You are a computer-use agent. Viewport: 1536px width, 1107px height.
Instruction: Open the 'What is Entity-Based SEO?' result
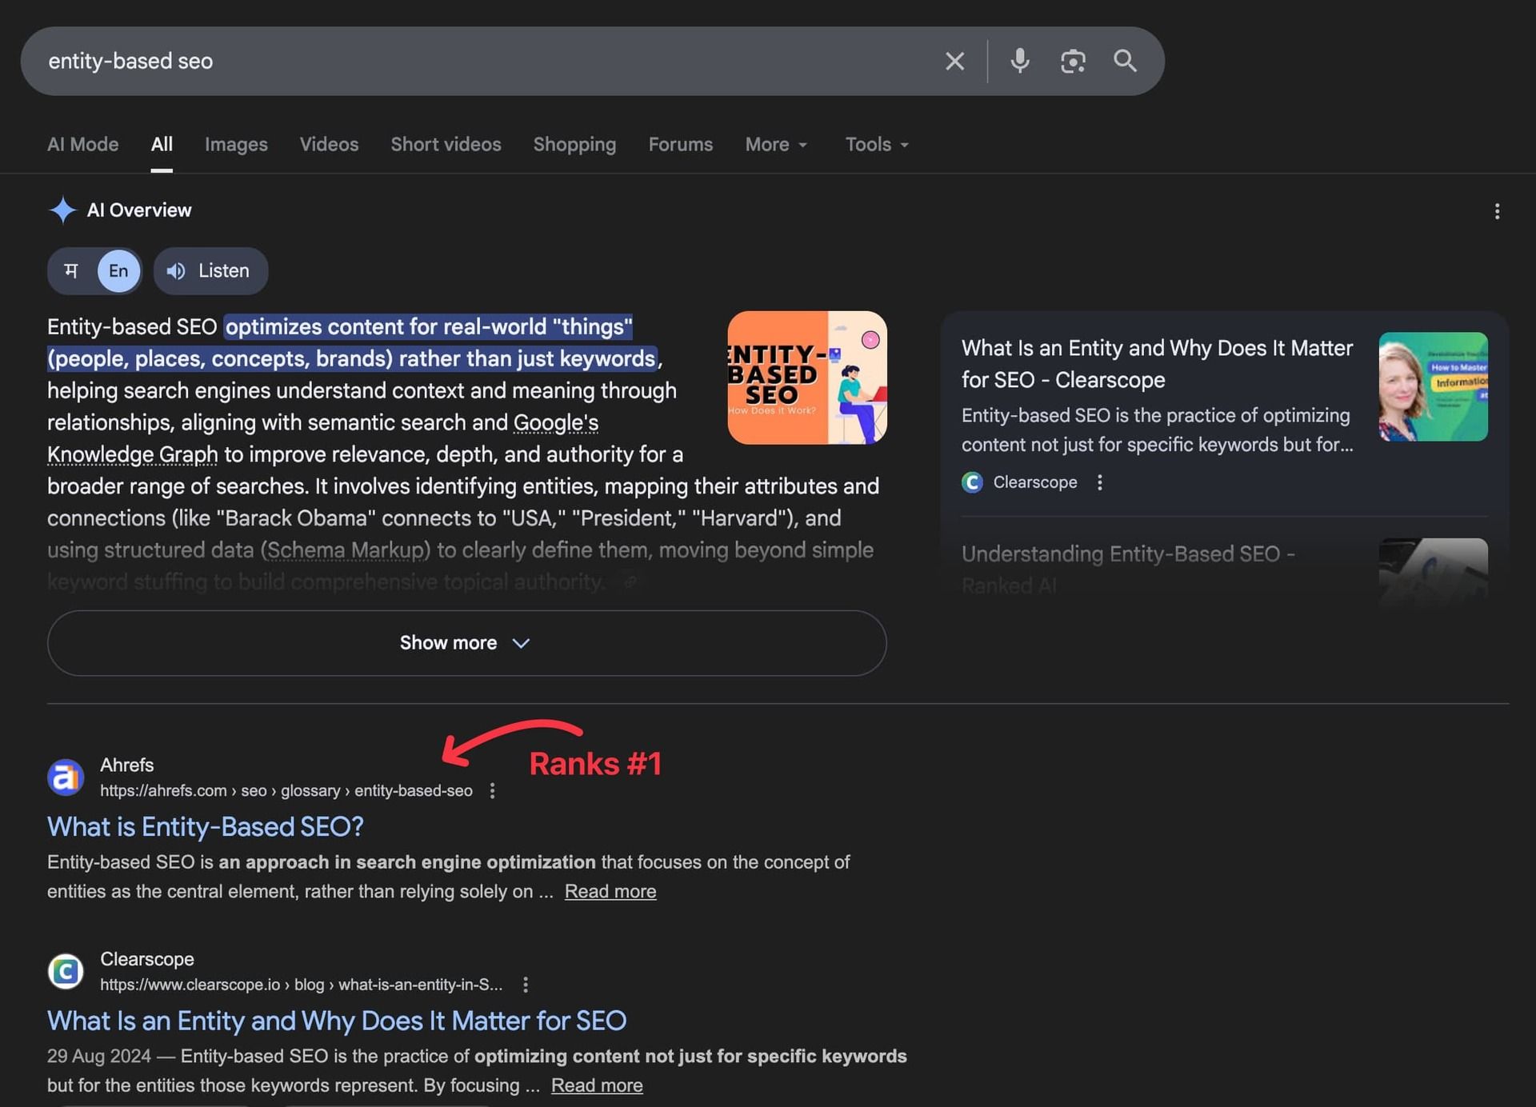click(x=206, y=827)
